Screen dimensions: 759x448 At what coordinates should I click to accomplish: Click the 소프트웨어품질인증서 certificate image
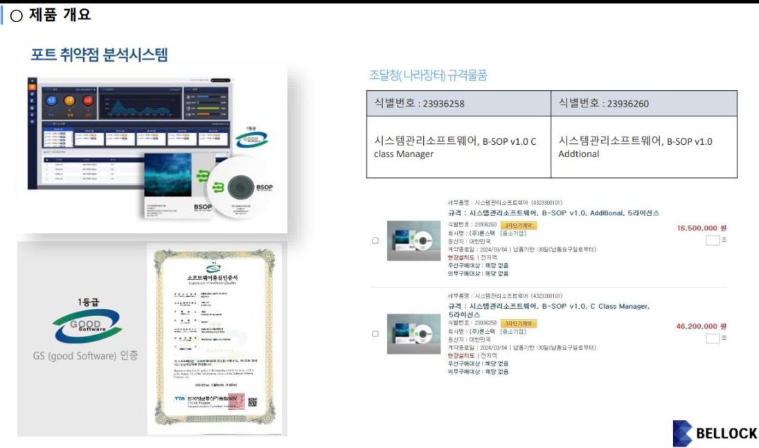[x=215, y=338]
